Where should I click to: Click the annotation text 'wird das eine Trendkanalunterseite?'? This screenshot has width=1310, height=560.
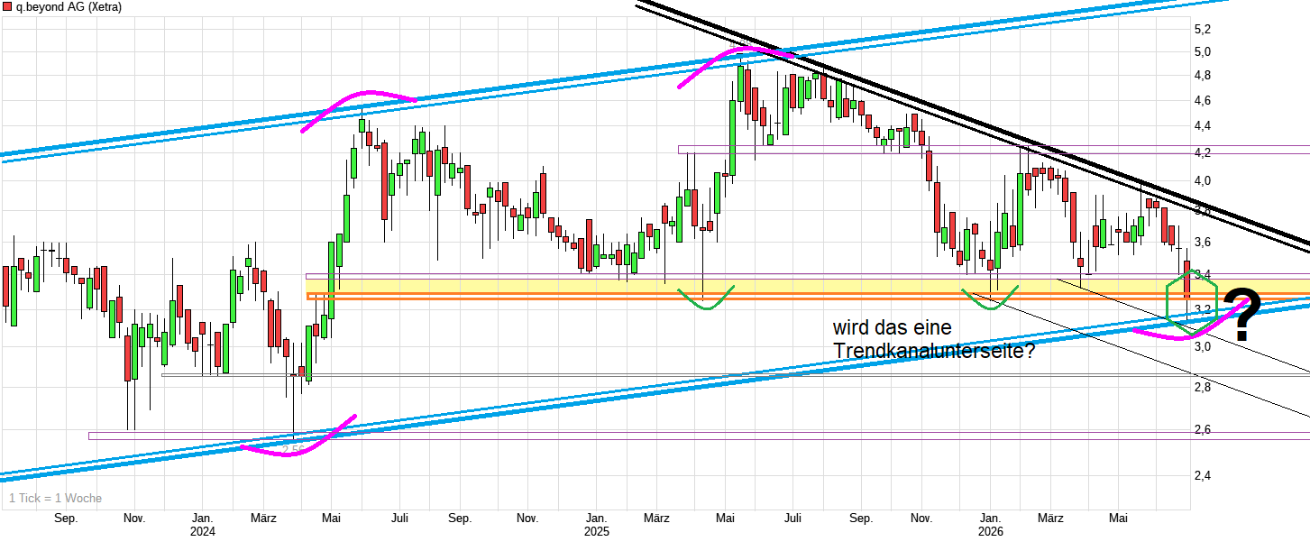point(933,339)
